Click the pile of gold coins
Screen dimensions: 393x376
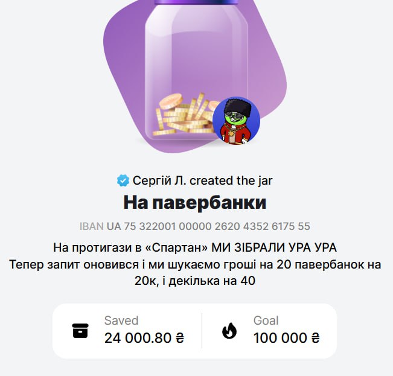click(x=186, y=115)
